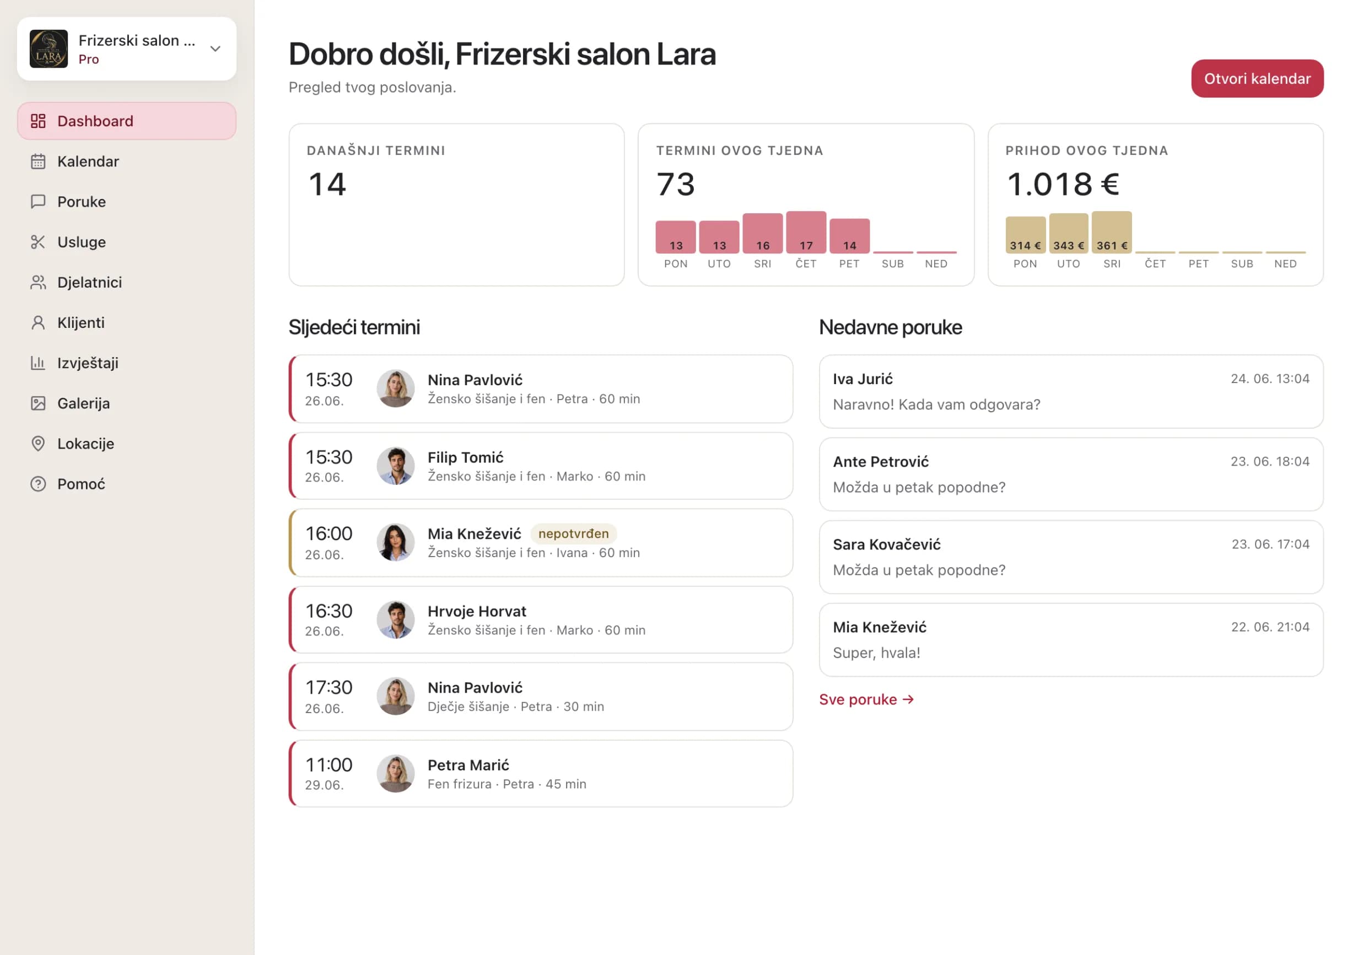
Task: Open the Kalendar menu item
Action: pyautogui.click(x=127, y=161)
